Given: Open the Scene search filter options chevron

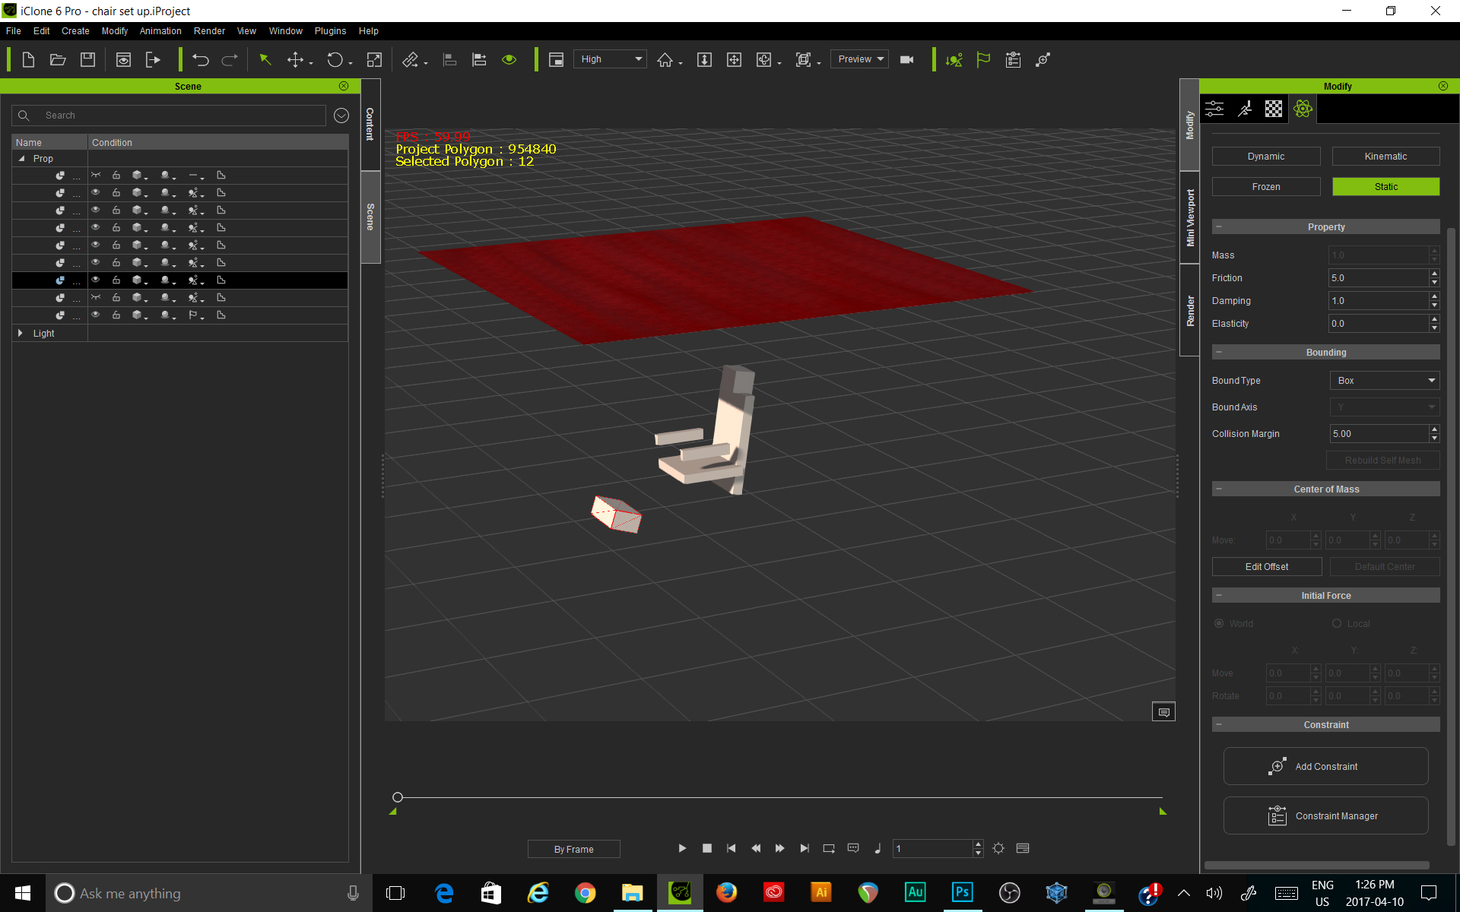Looking at the screenshot, I should point(341,116).
